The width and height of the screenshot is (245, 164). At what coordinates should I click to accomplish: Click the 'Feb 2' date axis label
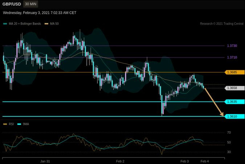coord(120,161)
